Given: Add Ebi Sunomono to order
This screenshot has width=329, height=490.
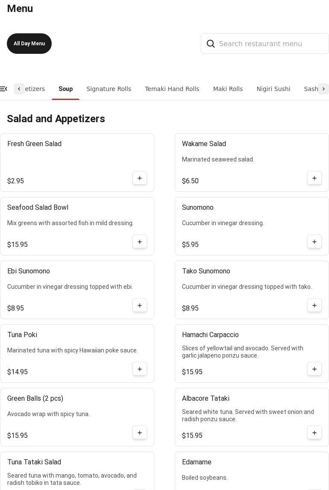Looking at the screenshot, I should [140, 305].
